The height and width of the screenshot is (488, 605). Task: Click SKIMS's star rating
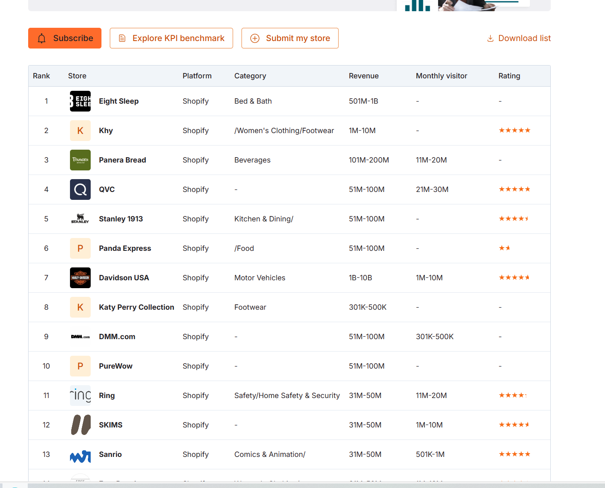[x=514, y=425]
